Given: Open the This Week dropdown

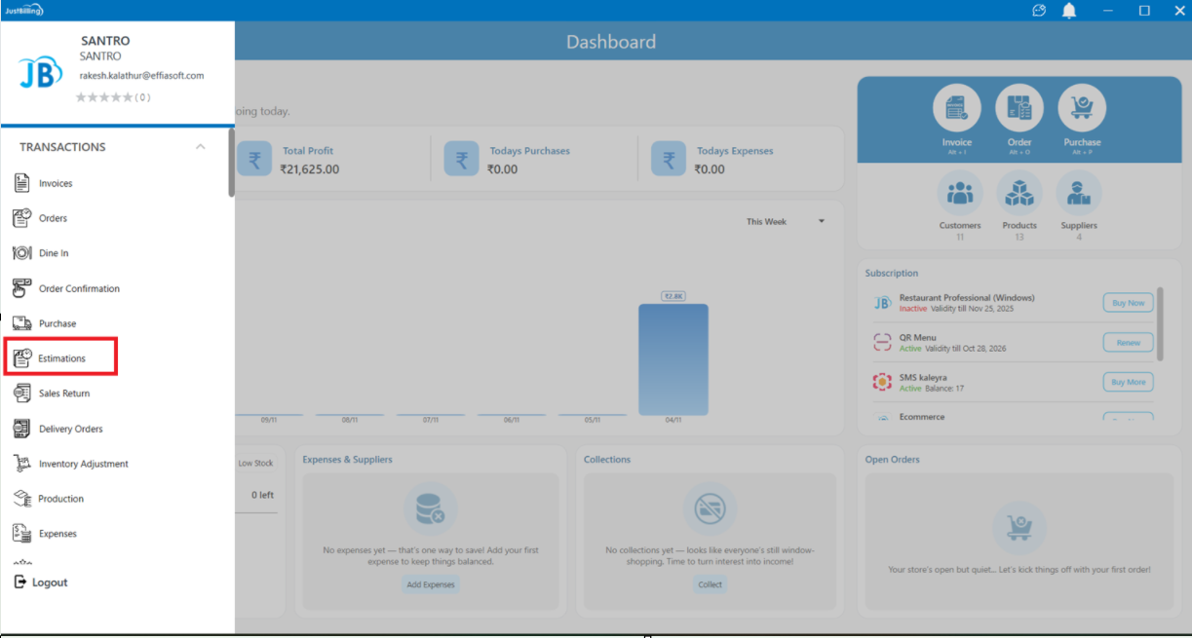Looking at the screenshot, I should click(786, 222).
